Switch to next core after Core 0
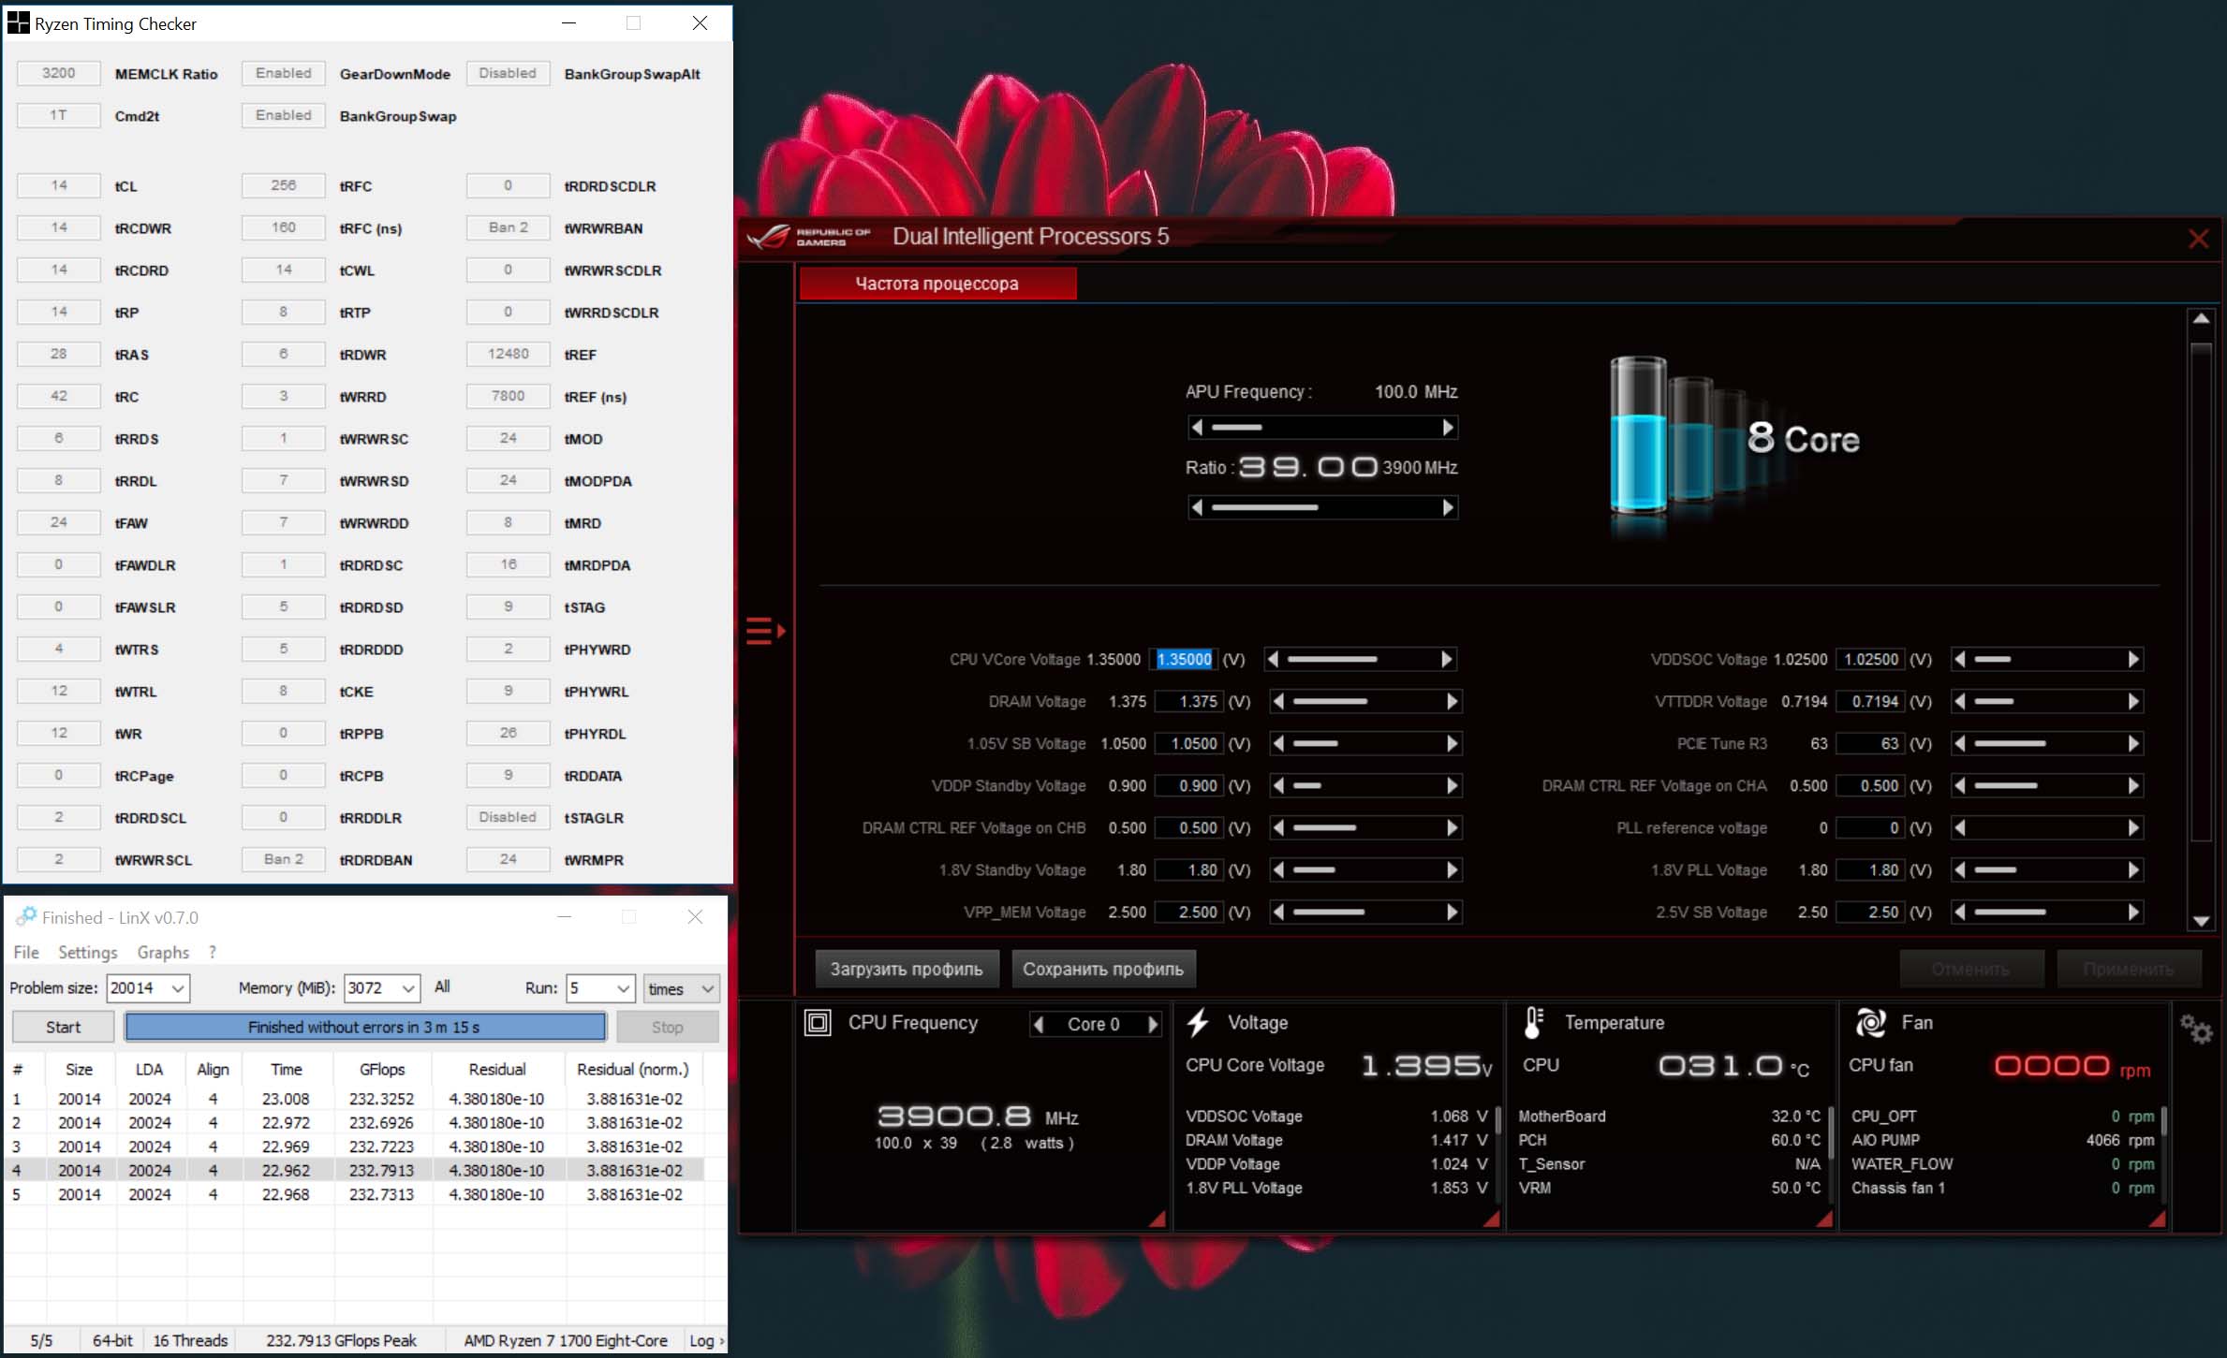2227x1358 pixels. (x=1153, y=1025)
